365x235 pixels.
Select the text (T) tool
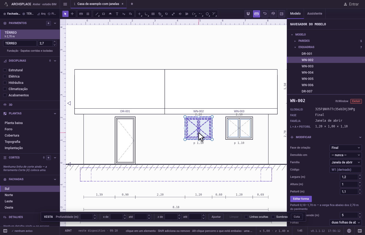coord(117,14)
